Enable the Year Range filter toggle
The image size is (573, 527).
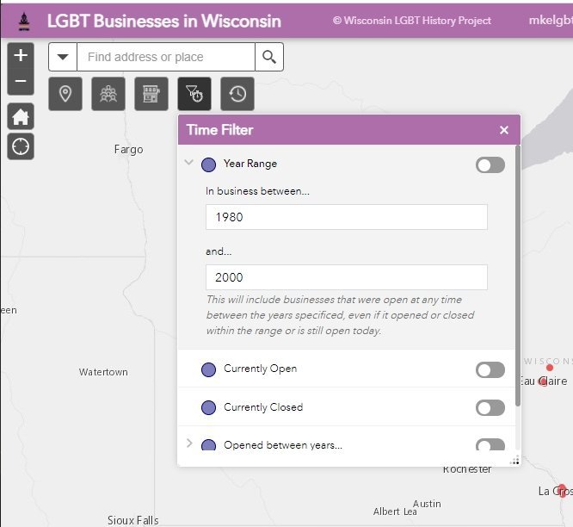click(x=490, y=164)
